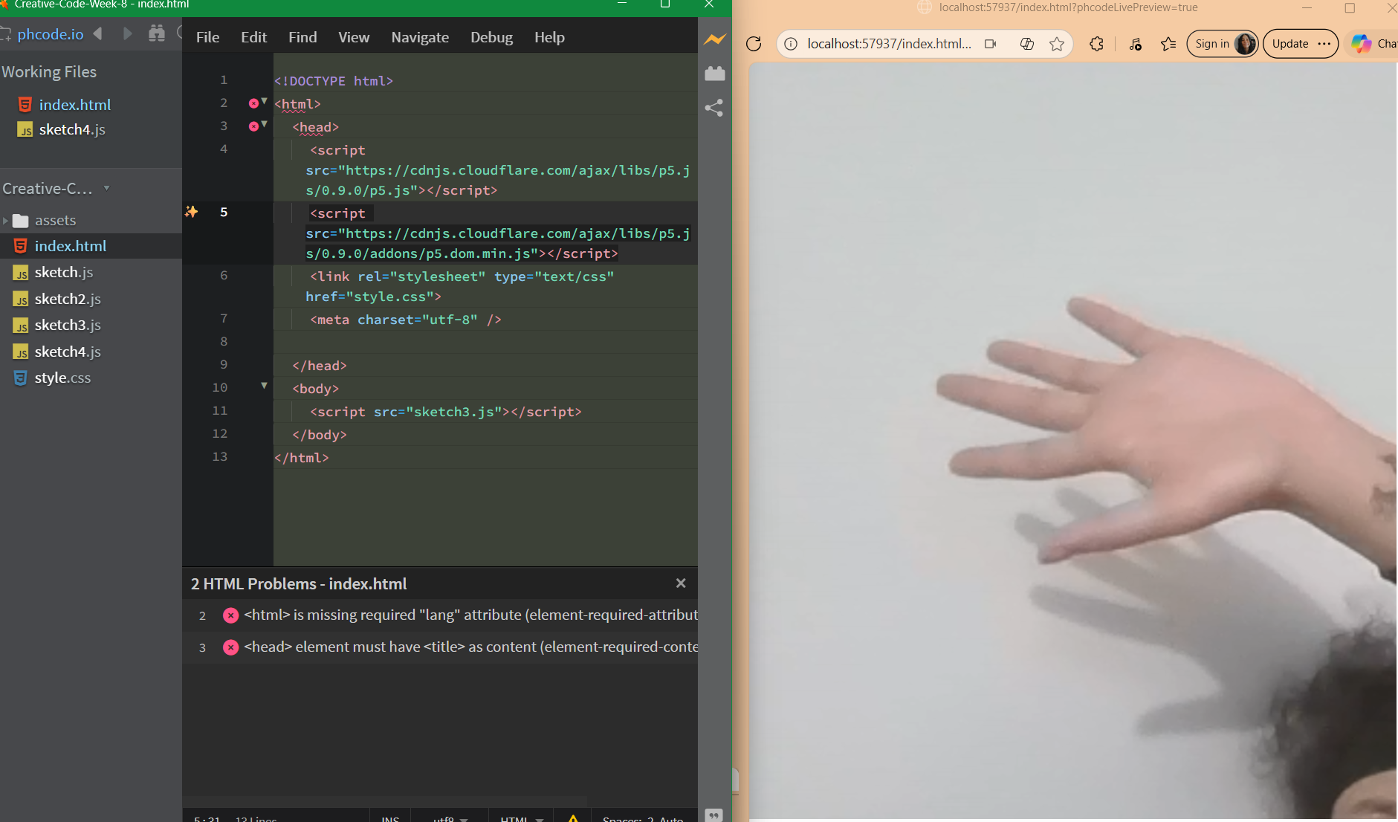
Task: Open the Navigate menu
Action: 420,37
